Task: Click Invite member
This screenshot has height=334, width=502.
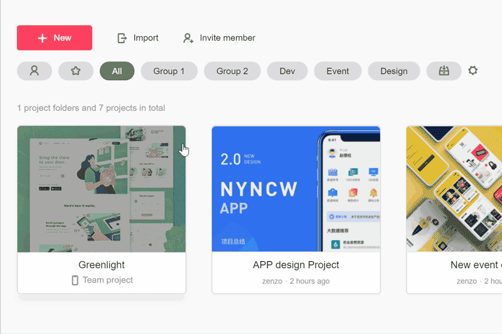Action: click(x=219, y=38)
